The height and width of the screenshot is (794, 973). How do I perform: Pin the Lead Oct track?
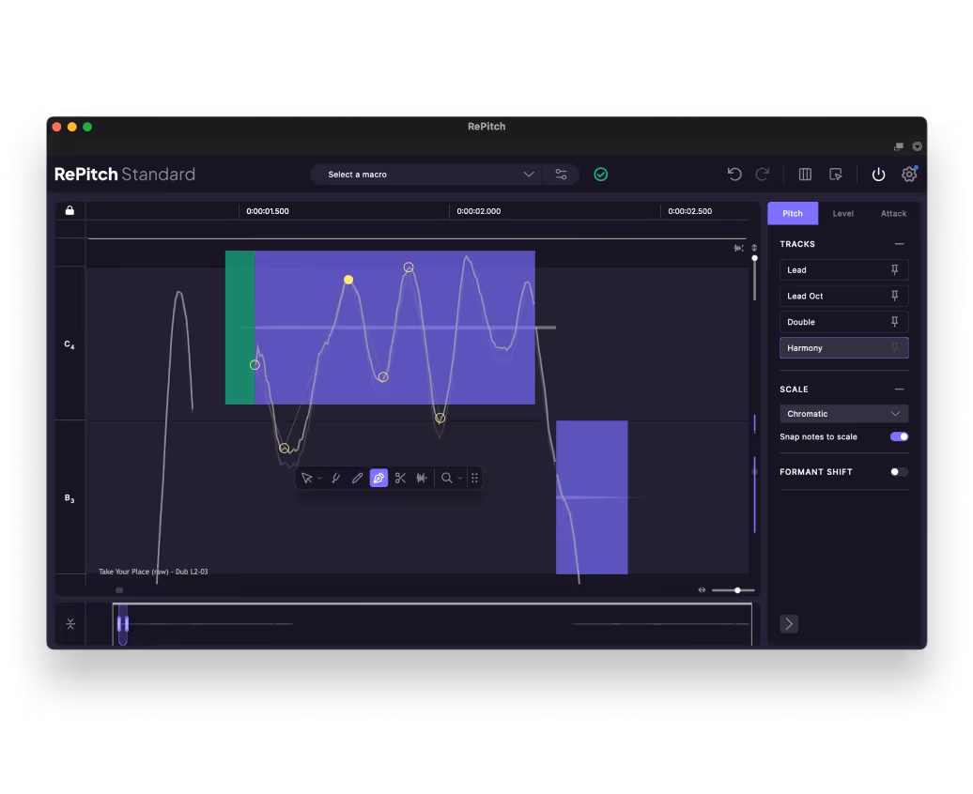895,296
